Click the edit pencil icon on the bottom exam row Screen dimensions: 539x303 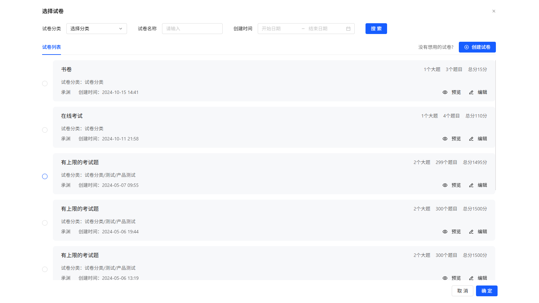click(x=471, y=278)
